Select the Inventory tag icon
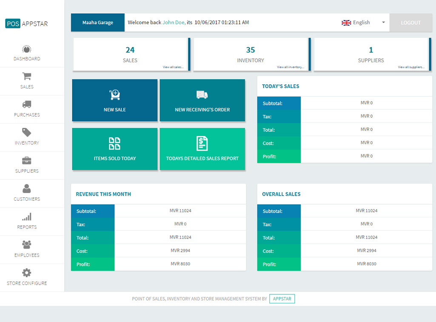This screenshot has height=322, width=436. point(27,132)
